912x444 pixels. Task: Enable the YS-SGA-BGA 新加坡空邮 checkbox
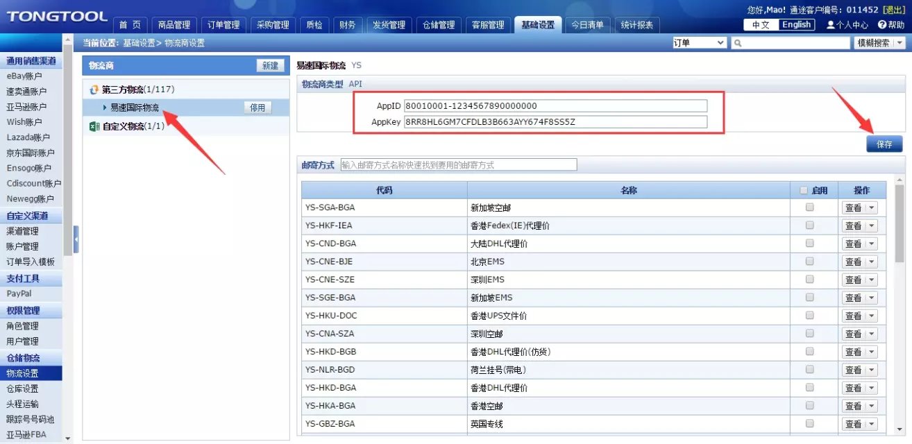pos(809,207)
